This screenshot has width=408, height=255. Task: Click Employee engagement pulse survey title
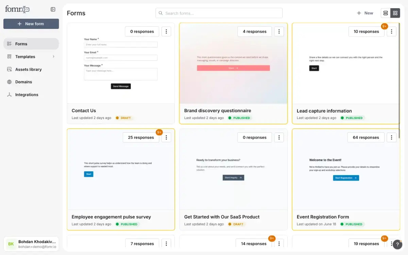(x=111, y=217)
